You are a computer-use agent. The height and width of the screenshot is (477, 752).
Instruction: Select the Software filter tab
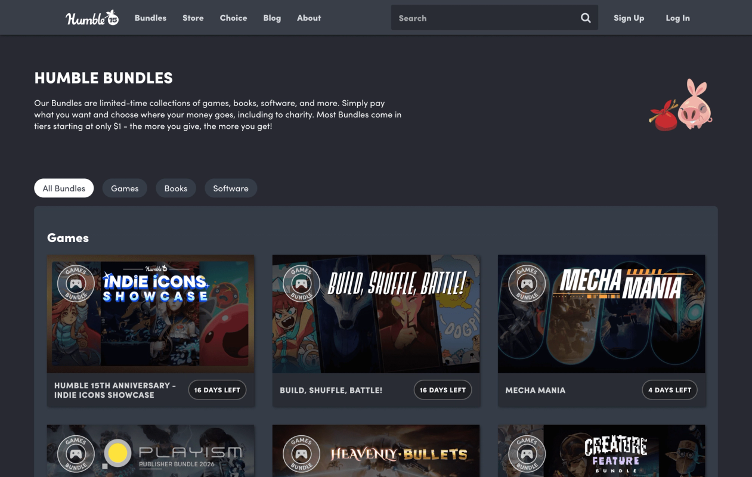(x=231, y=188)
